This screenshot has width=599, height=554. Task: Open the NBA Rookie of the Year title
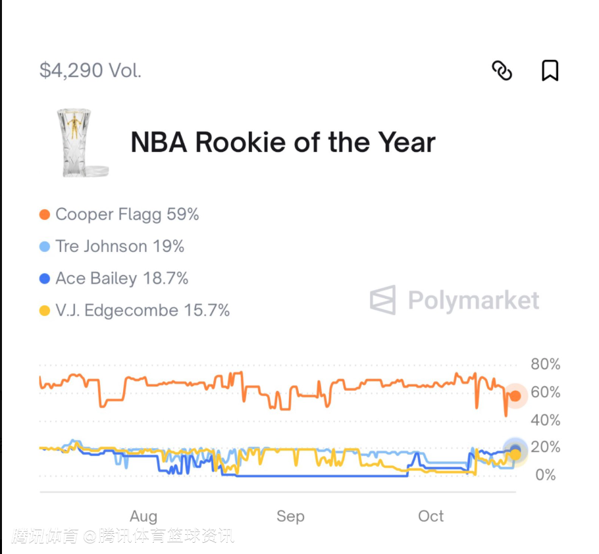point(283,143)
